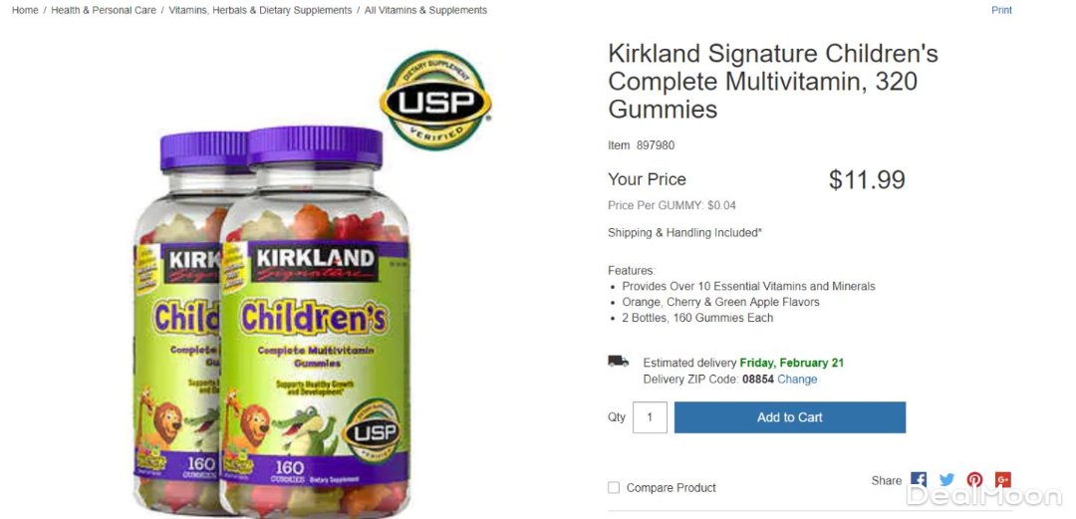1076x519 pixels.
Task: Change the delivery ZIP code
Action: [x=797, y=380]
